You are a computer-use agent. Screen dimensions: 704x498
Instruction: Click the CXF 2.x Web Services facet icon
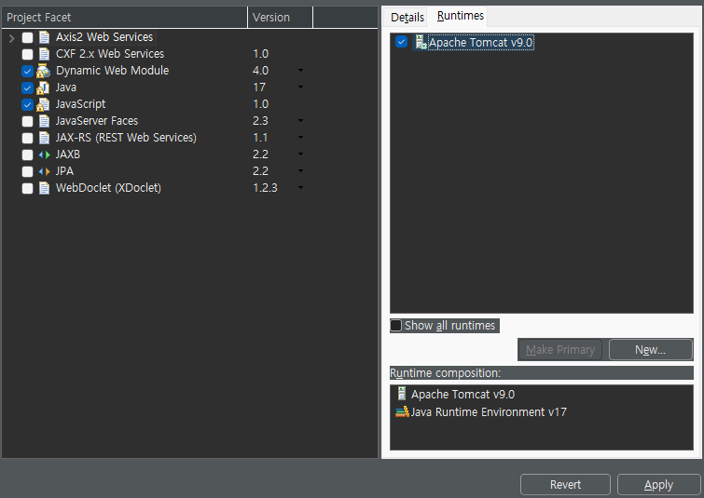pos(44,54)
